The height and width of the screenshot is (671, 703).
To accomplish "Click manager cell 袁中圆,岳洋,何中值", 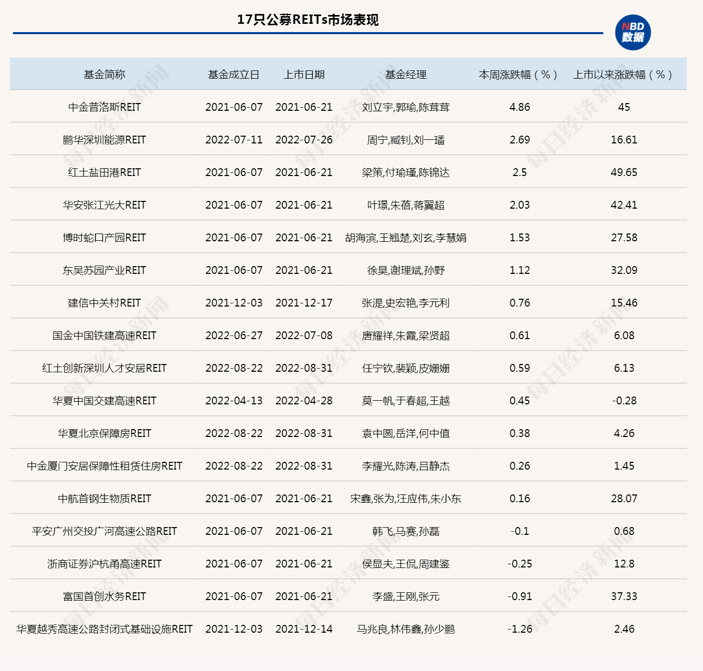I will [x=406, y=433].
